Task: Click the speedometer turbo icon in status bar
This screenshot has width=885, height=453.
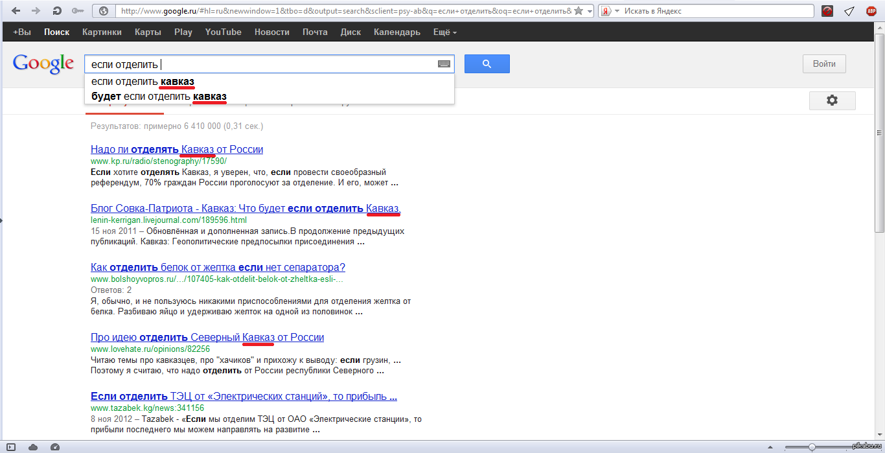Action: tap(54, 447)
